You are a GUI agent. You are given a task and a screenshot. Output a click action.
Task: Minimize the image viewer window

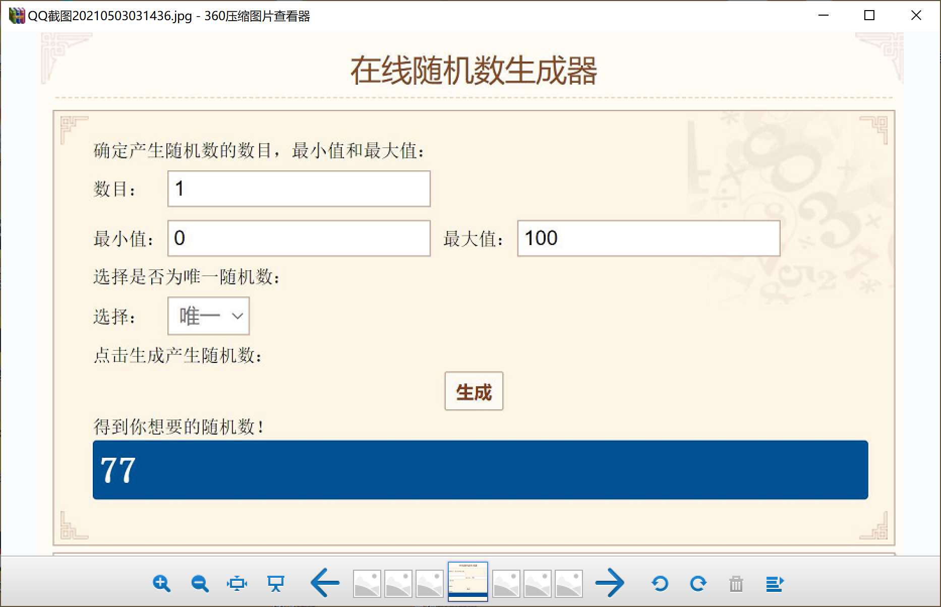[824, 16]
